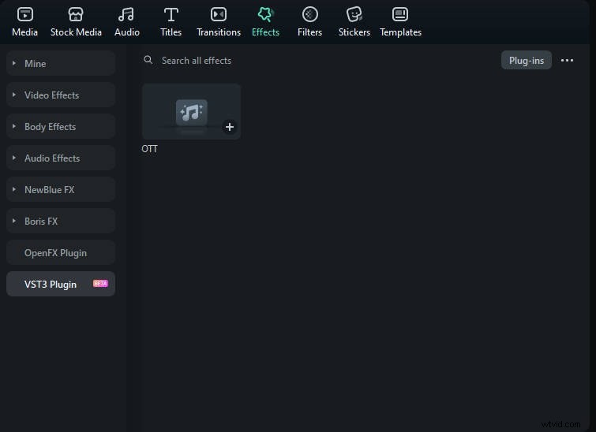Open the Templates icon
The height and width of the screenshot is (432, 596).
pyautogui.click(x=400, y=14)
